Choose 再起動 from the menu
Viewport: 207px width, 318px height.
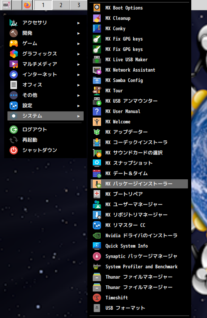46,140
